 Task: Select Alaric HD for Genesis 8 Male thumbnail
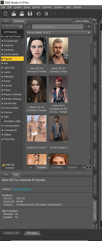pos(59,51)
